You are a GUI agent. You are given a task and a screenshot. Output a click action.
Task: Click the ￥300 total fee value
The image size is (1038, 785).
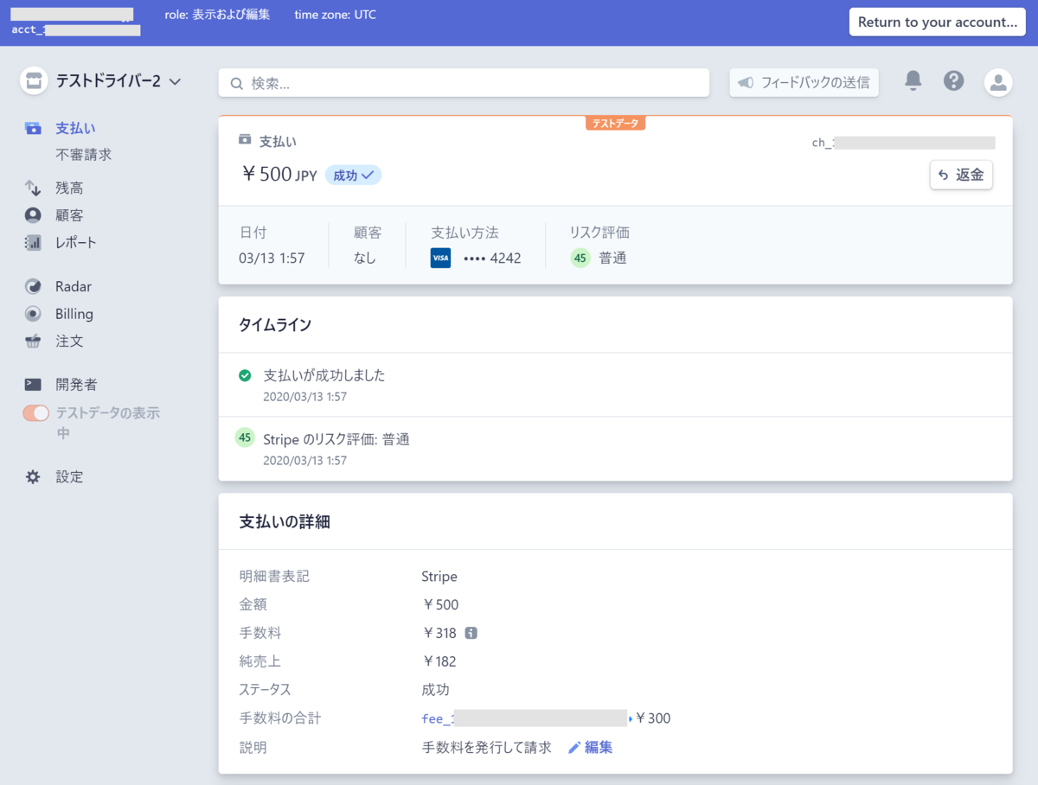pos(653,718)
